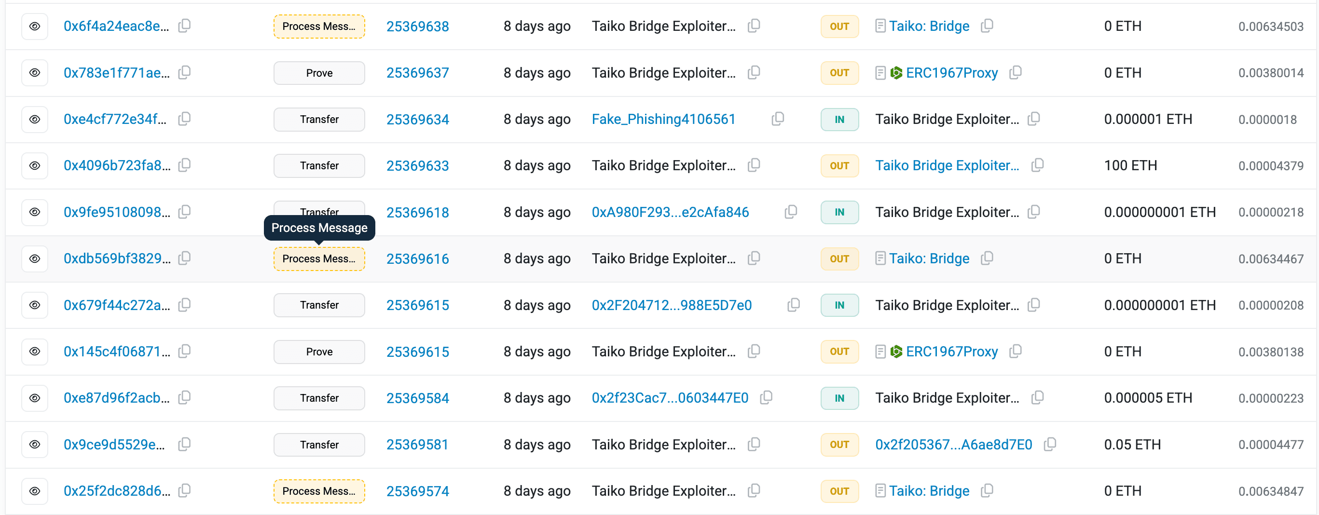Select OUT badge in block 25369633 row
The height and width of the screenshot is (515, 1319).
(x=839, y=165)
